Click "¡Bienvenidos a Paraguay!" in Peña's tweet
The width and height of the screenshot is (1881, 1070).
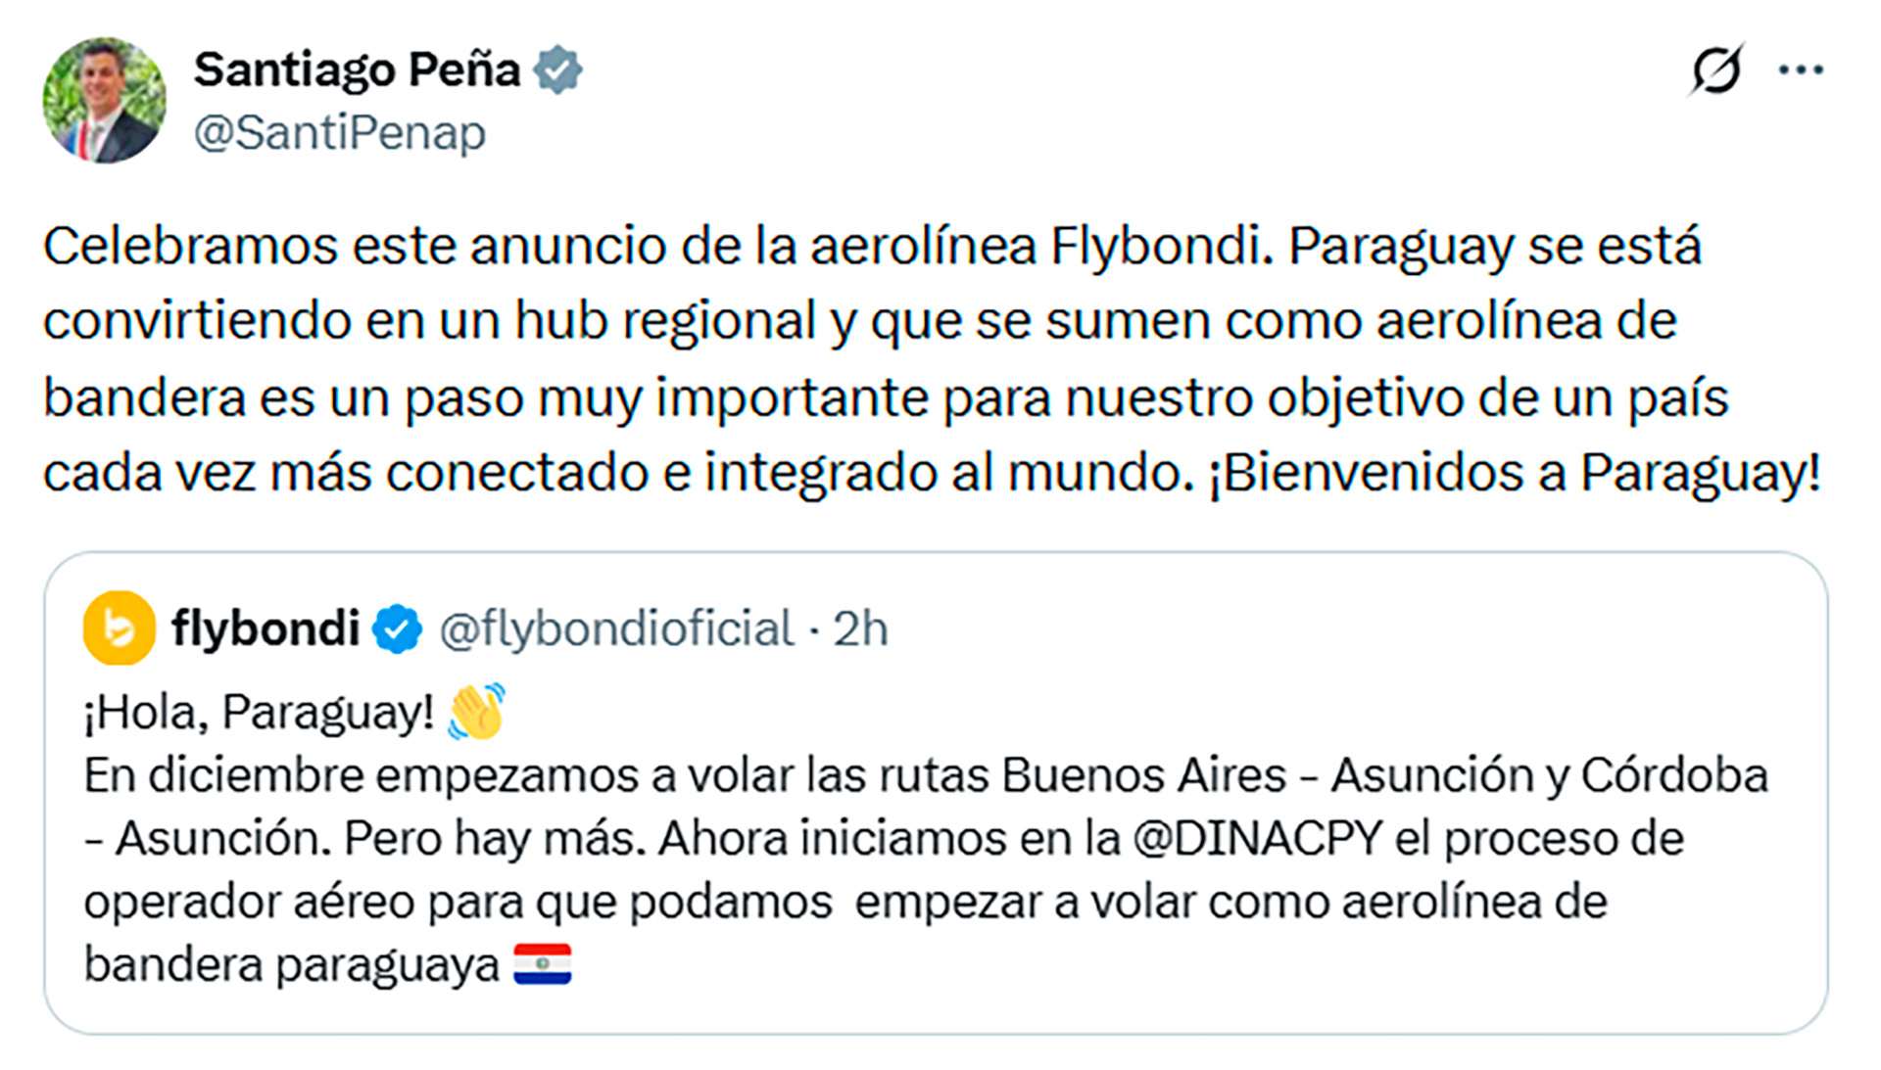click(x=1515, y=473)
